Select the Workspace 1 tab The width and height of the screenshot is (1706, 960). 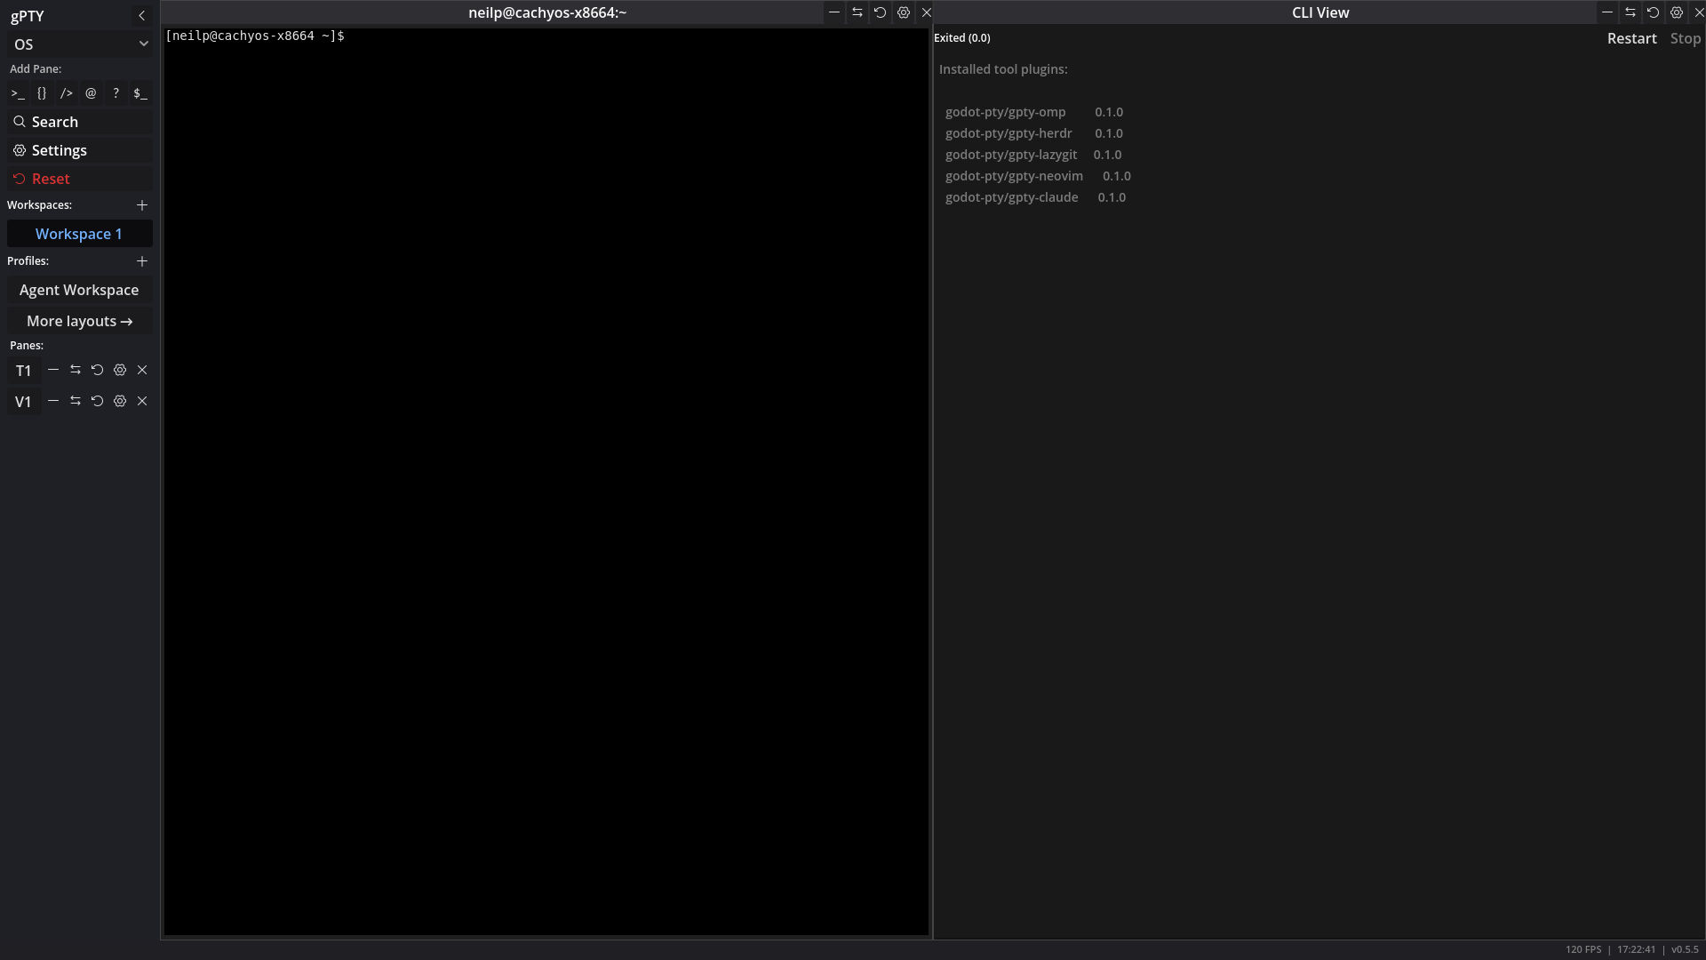coord(80,234)
